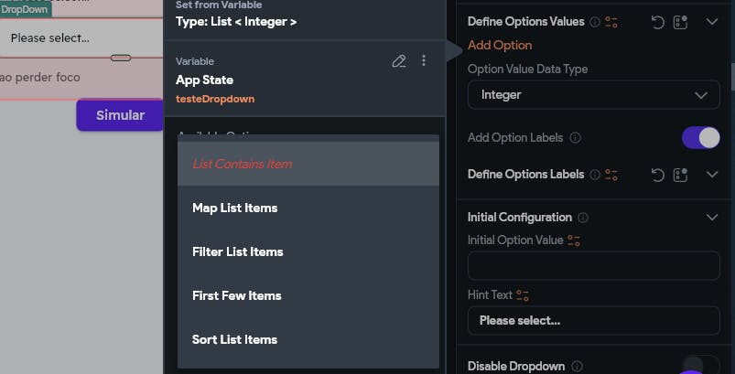Click the Hint Text set-from-variable icon
The width and height of the screenshot is (735, 374).
(523, 295)
